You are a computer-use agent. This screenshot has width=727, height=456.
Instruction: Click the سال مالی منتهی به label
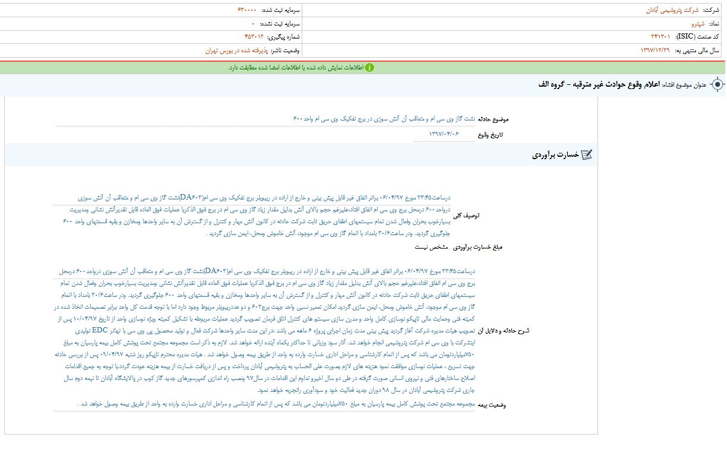pyautogui.click(x=697, y=50)
